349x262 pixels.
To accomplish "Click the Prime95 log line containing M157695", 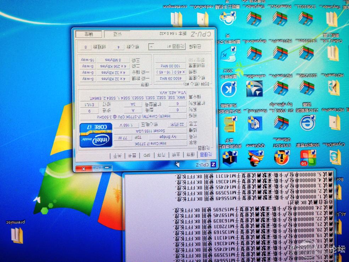I will click(x=253, y=210).
